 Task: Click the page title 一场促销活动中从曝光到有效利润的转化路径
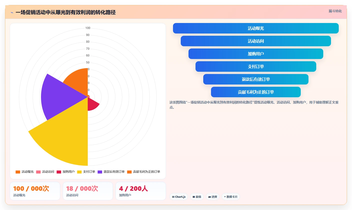click(65, 12)
